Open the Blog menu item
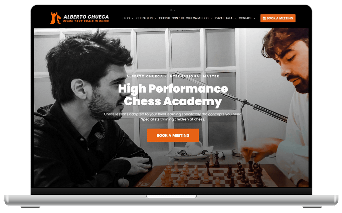342x213 pixels. (126, 18)
